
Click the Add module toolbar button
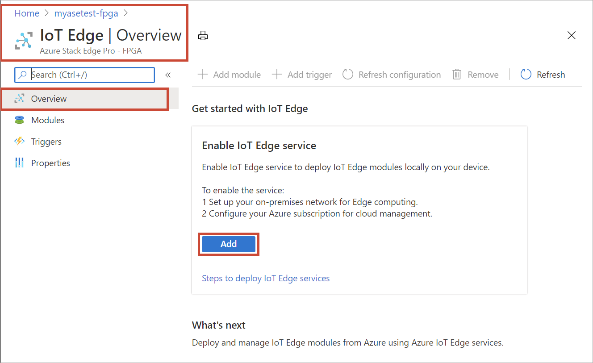tap(229, 75)
